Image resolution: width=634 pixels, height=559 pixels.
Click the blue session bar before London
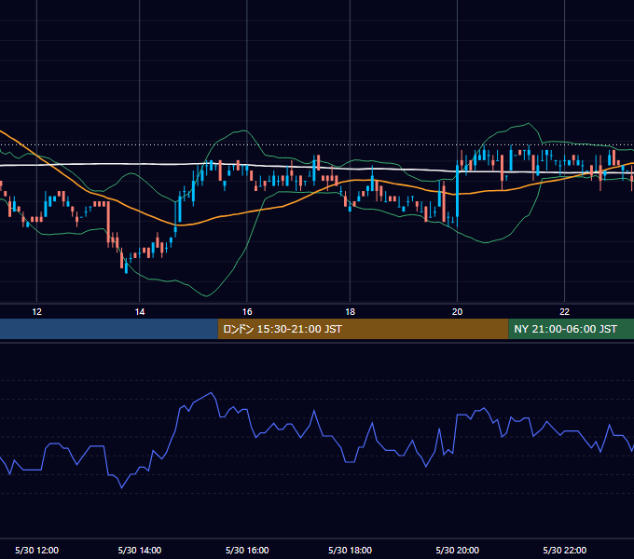click(x=109, y=329)
